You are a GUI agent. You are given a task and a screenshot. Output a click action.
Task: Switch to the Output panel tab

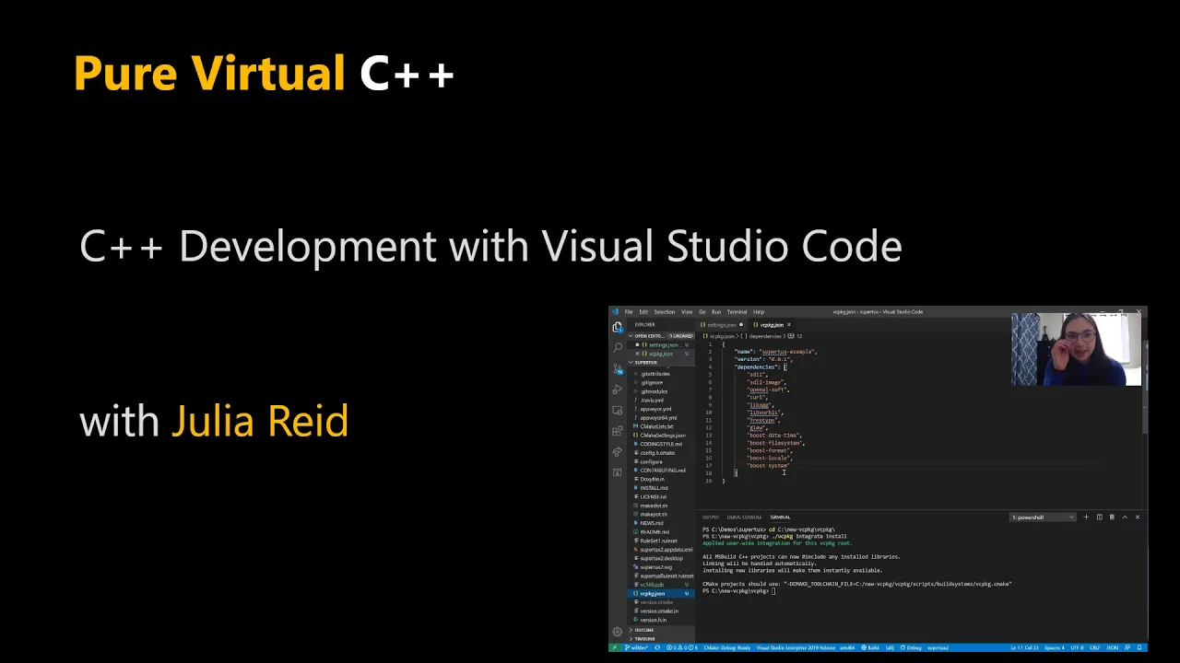711,518
